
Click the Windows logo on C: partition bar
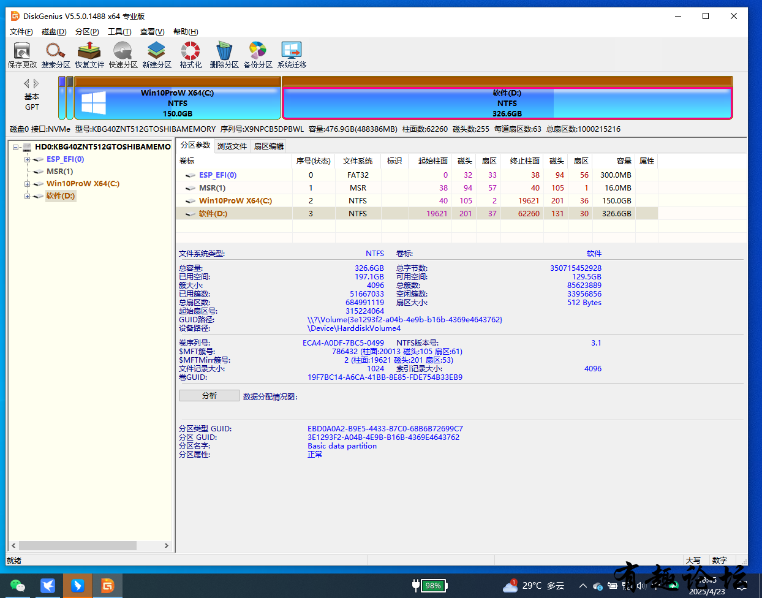click(x=94, y=103)
